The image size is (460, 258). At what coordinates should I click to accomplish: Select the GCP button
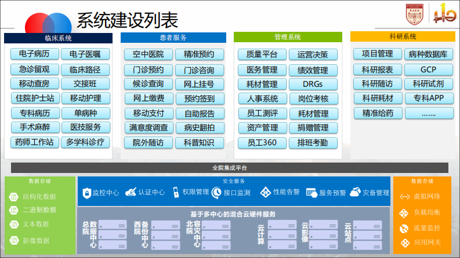coord(428,69)
